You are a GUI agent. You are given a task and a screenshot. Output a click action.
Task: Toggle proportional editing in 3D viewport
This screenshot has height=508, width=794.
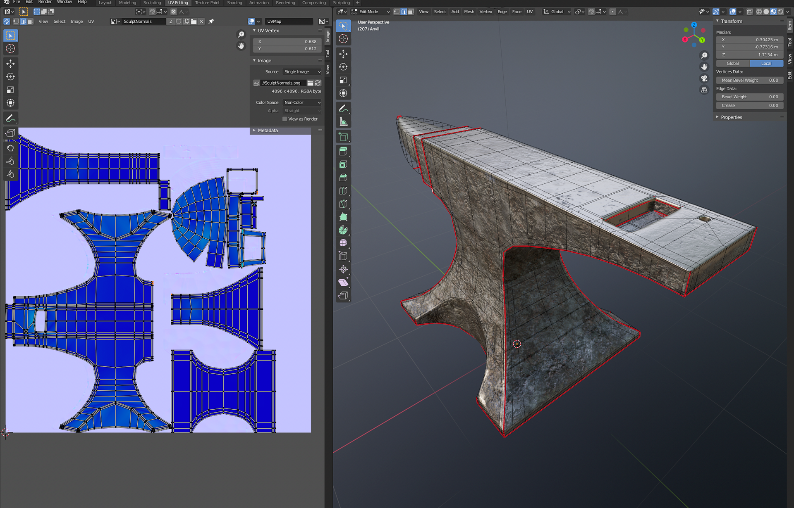[613, 12]
